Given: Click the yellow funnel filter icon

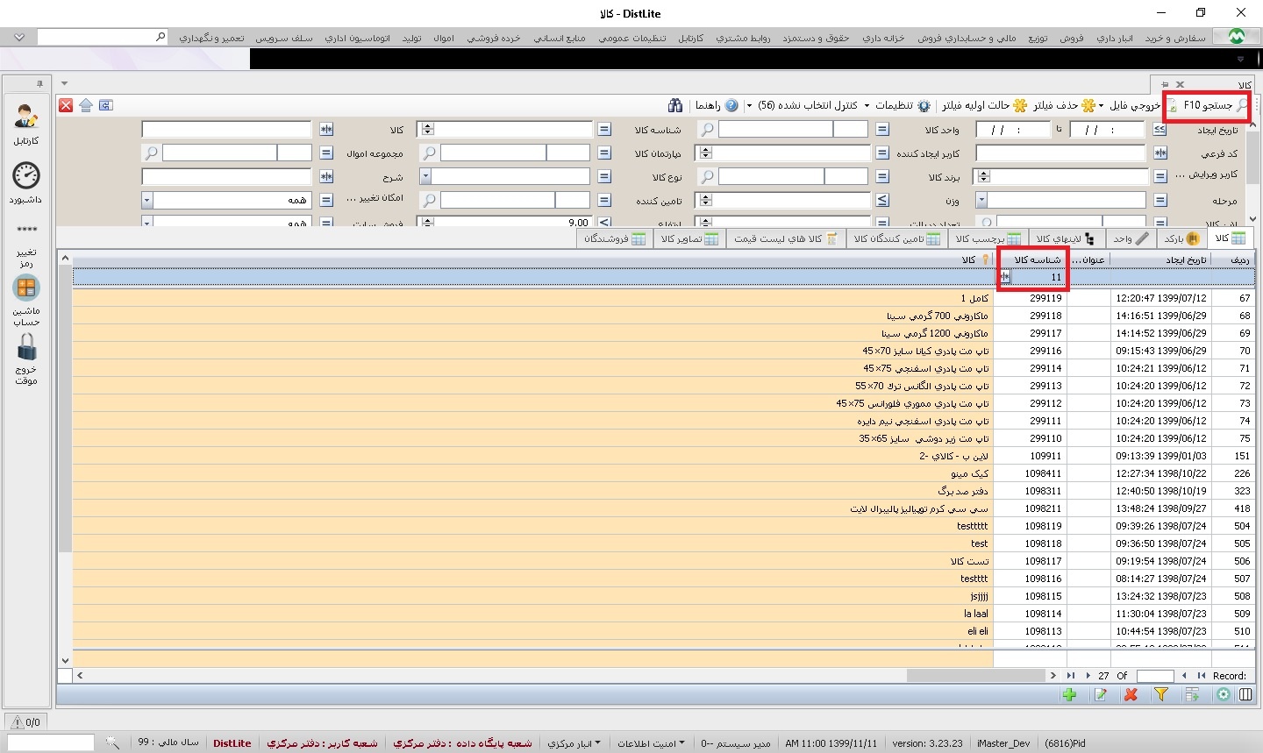Looking at the screenshot, I should pyautogui.click(x=1161, y=694).
